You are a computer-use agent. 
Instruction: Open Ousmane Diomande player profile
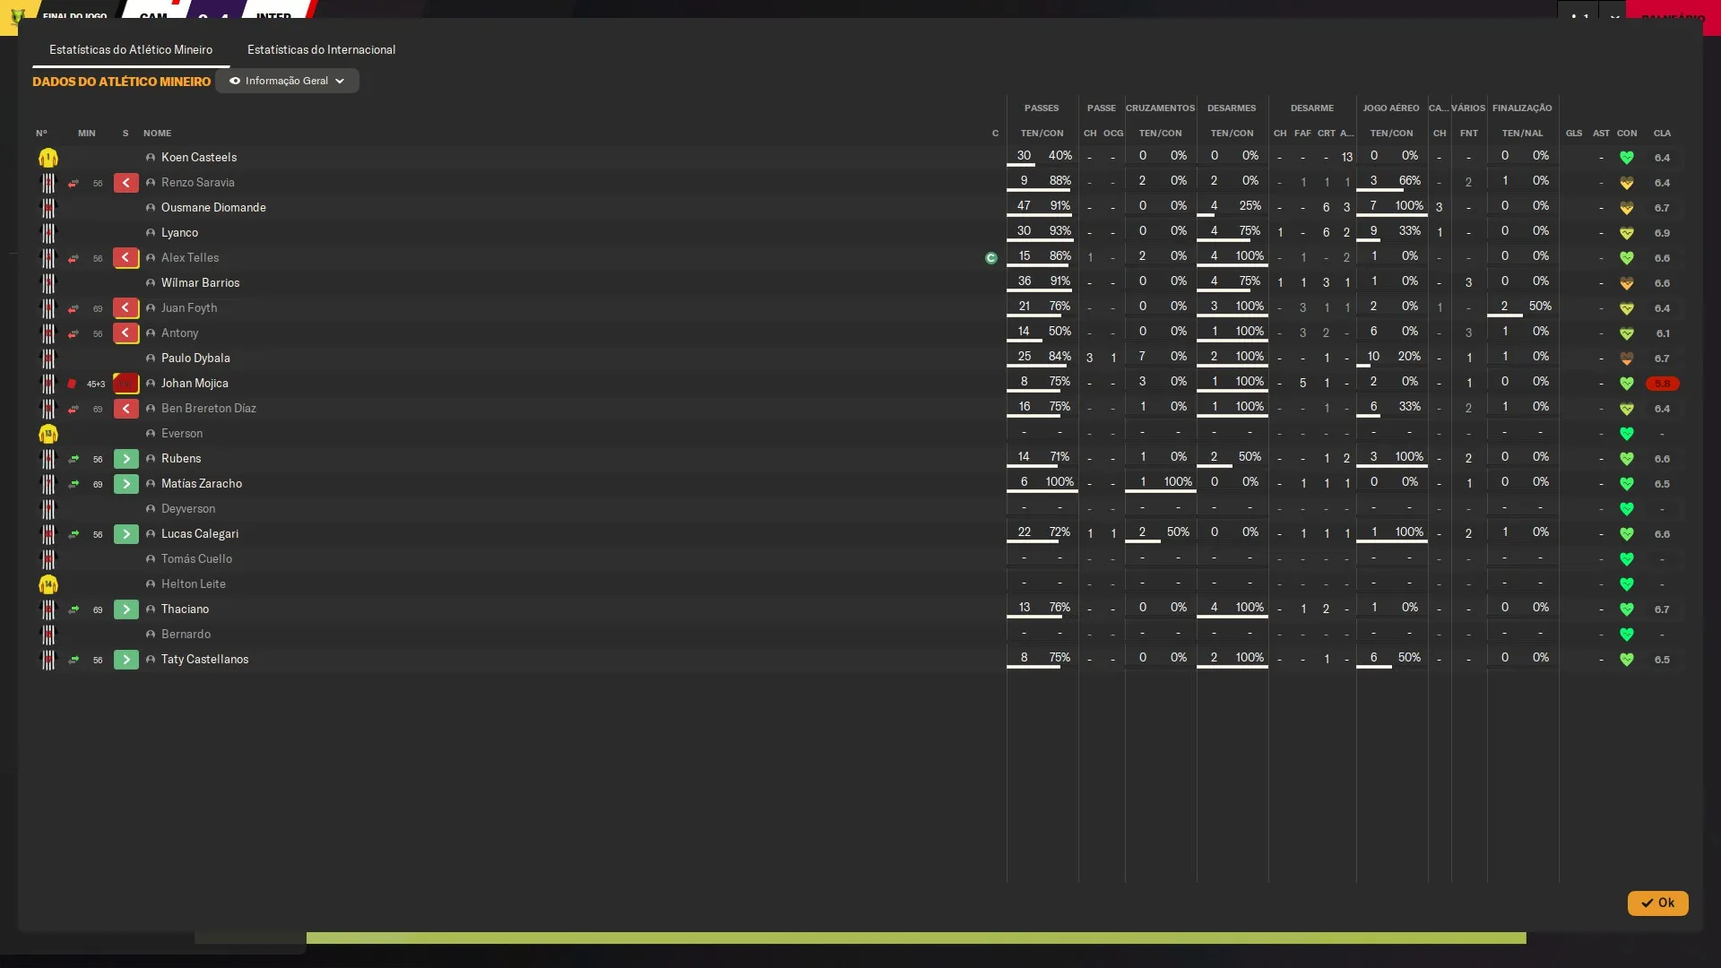point(213,208)
